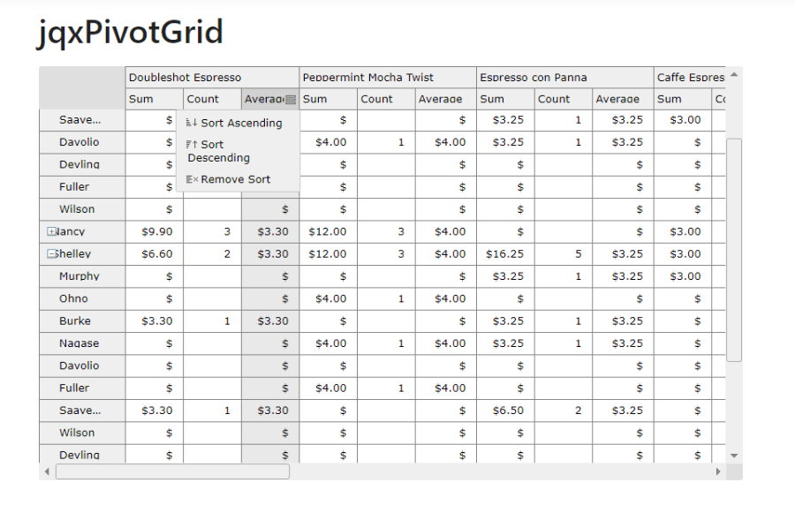Click Count header under Espresso con Panna
795x520 pixels.
click(x=563, y=99)
